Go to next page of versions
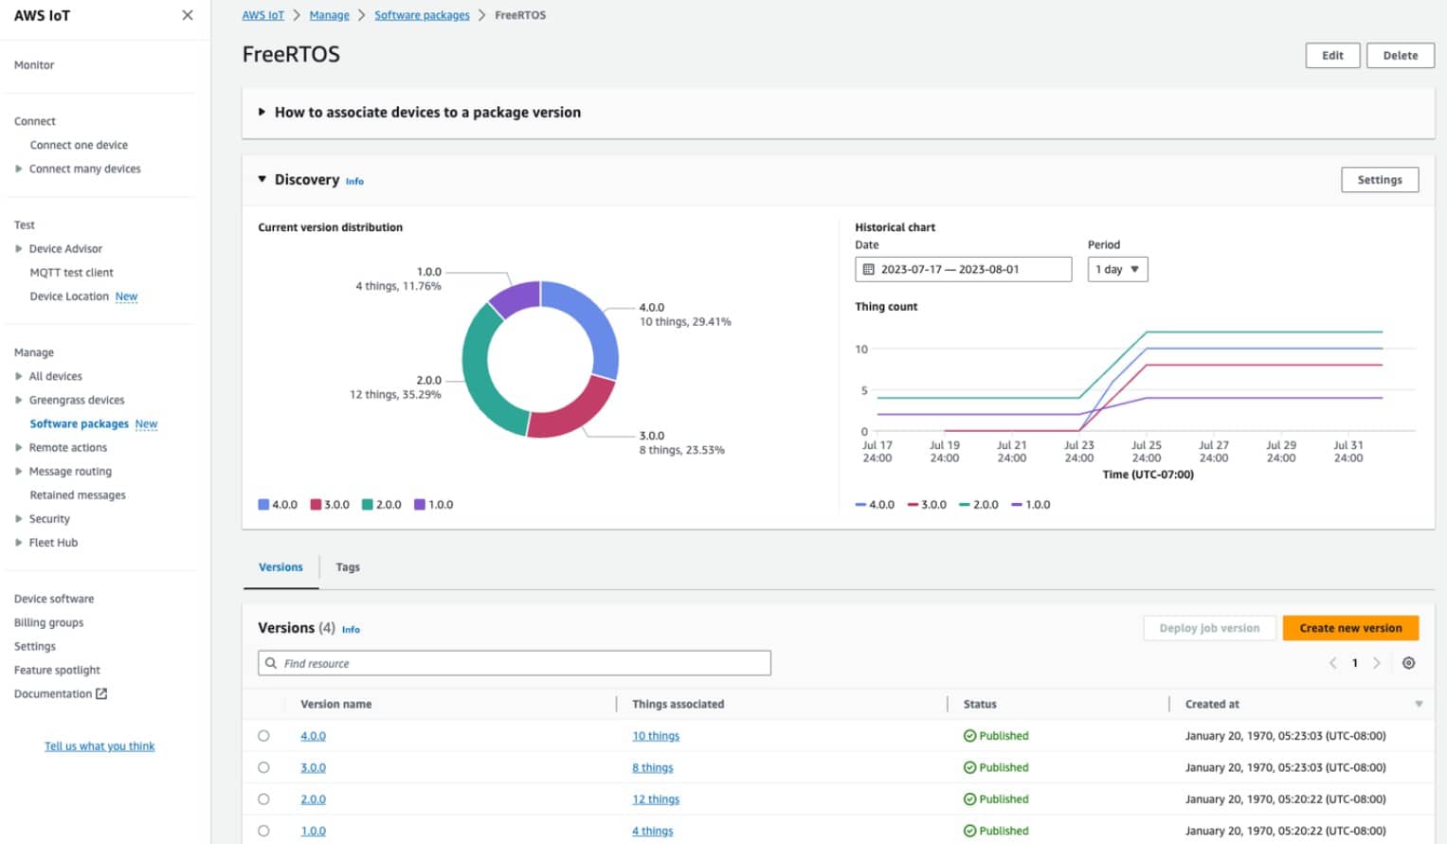Viewport: 1447px width, 844px height. click(x=1377, y=663)
